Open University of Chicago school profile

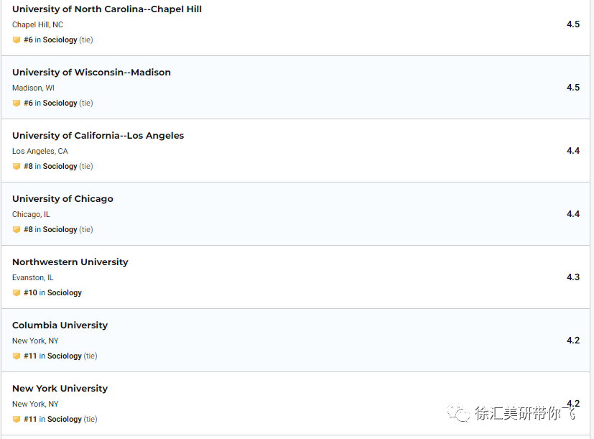point(62,199)
